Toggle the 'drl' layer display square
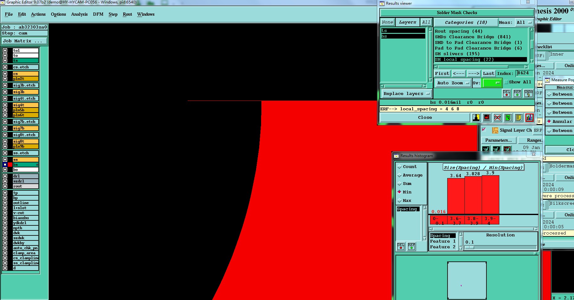 pos(5,176)
